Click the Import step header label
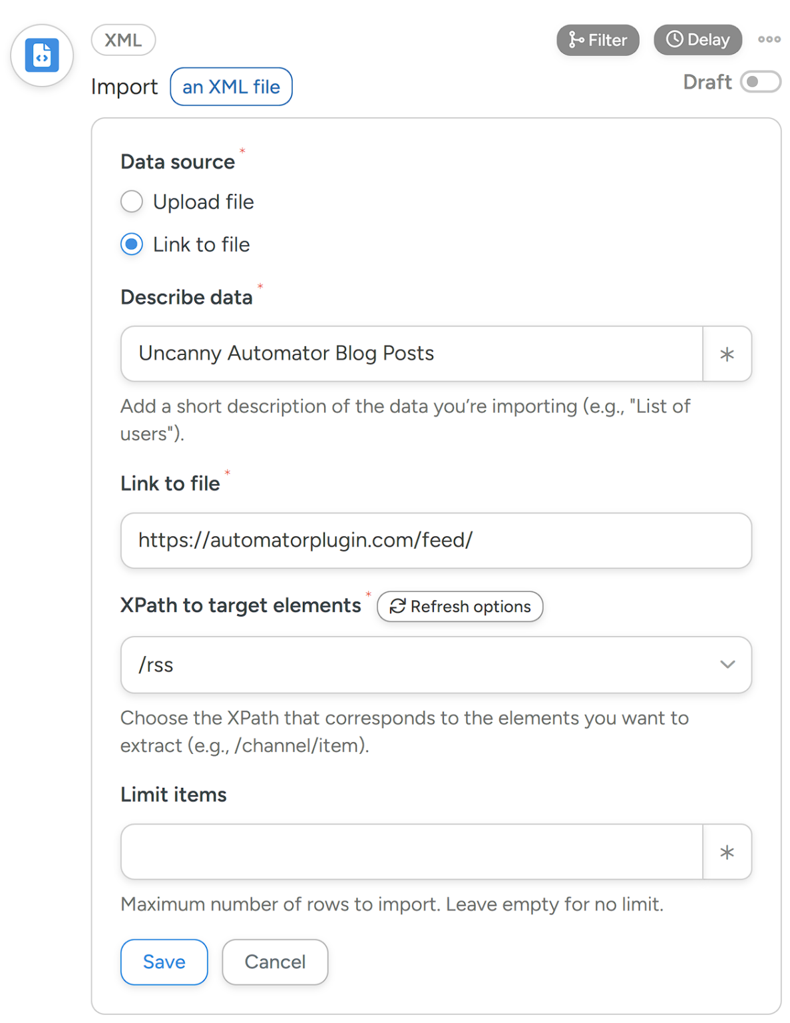Screen dimensions: 790x1023 [x=124, y=86]
